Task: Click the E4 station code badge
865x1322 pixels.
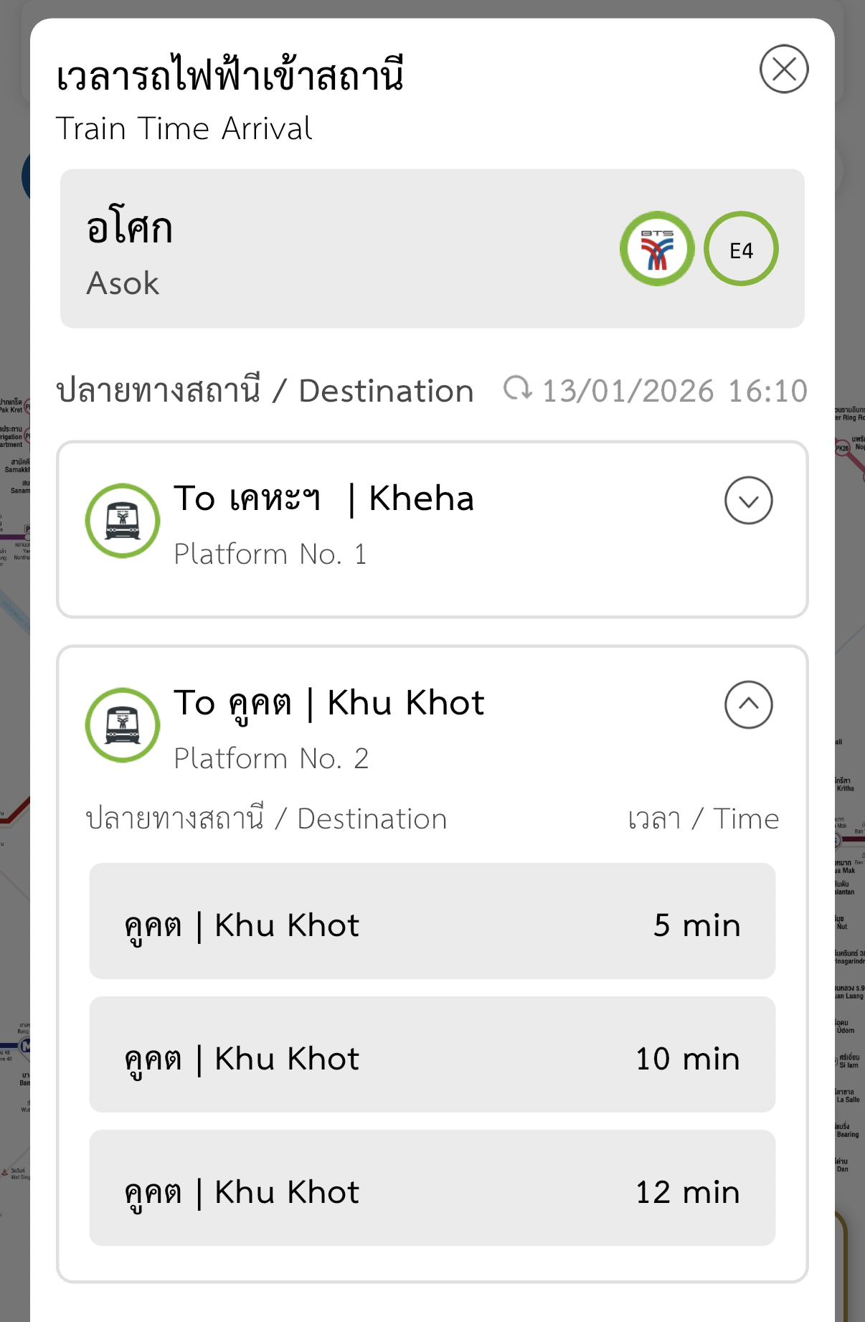Action: click(x=741, y=249)
